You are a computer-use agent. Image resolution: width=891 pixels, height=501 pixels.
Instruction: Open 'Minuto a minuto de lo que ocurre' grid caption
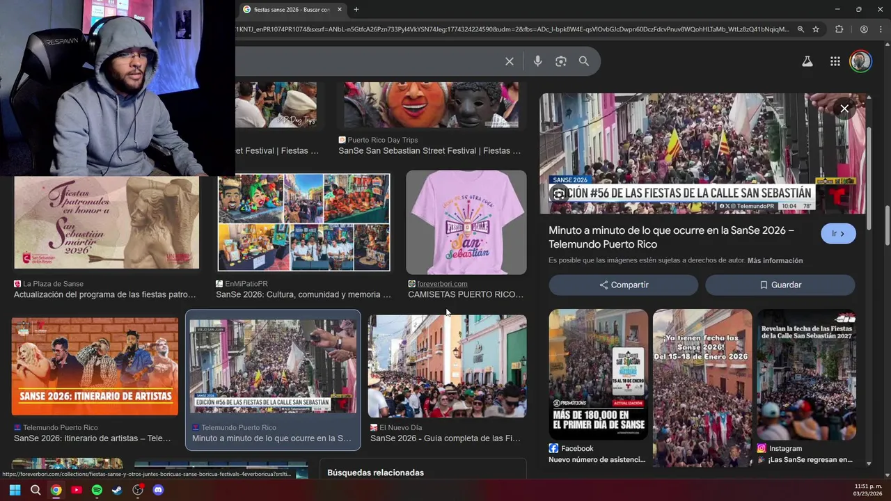271,439
